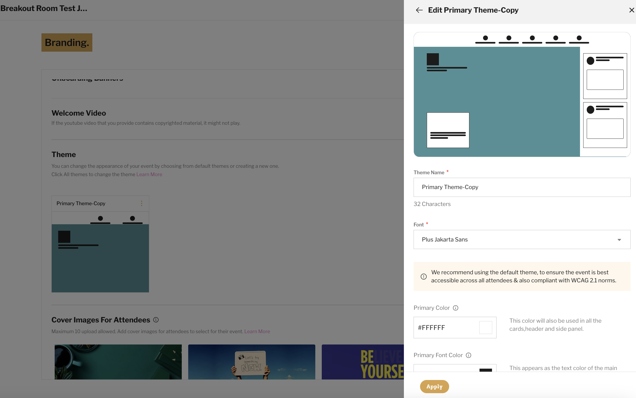Click the warning icon in WCAG recommendation notice

pos(424,276)
